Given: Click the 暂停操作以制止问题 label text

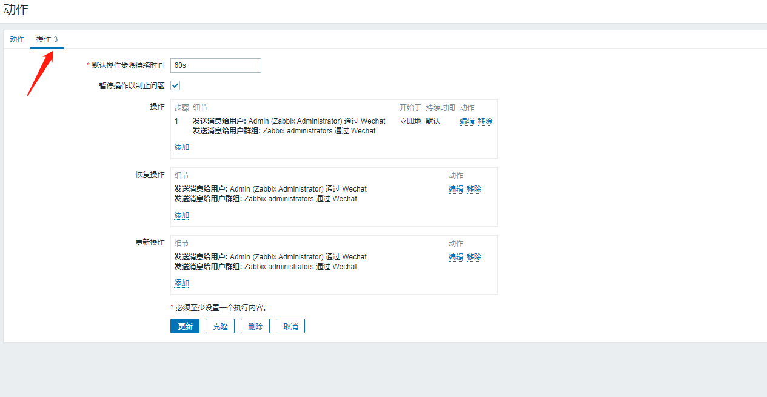Looking at the screenshot, I should pyautogui.click(x=132, y=85).
